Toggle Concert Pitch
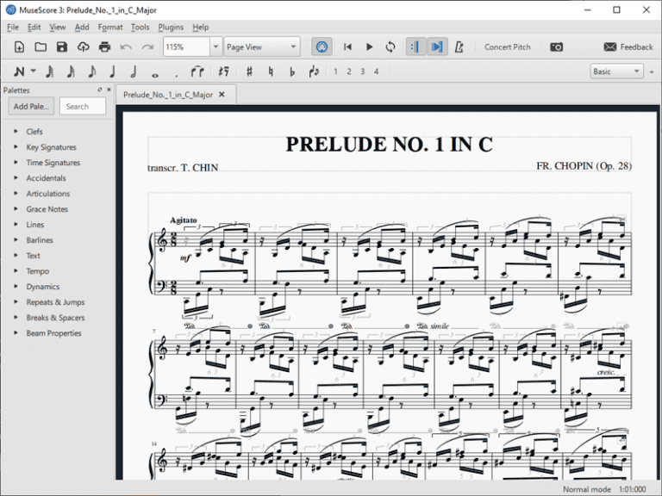 point(508,46)
